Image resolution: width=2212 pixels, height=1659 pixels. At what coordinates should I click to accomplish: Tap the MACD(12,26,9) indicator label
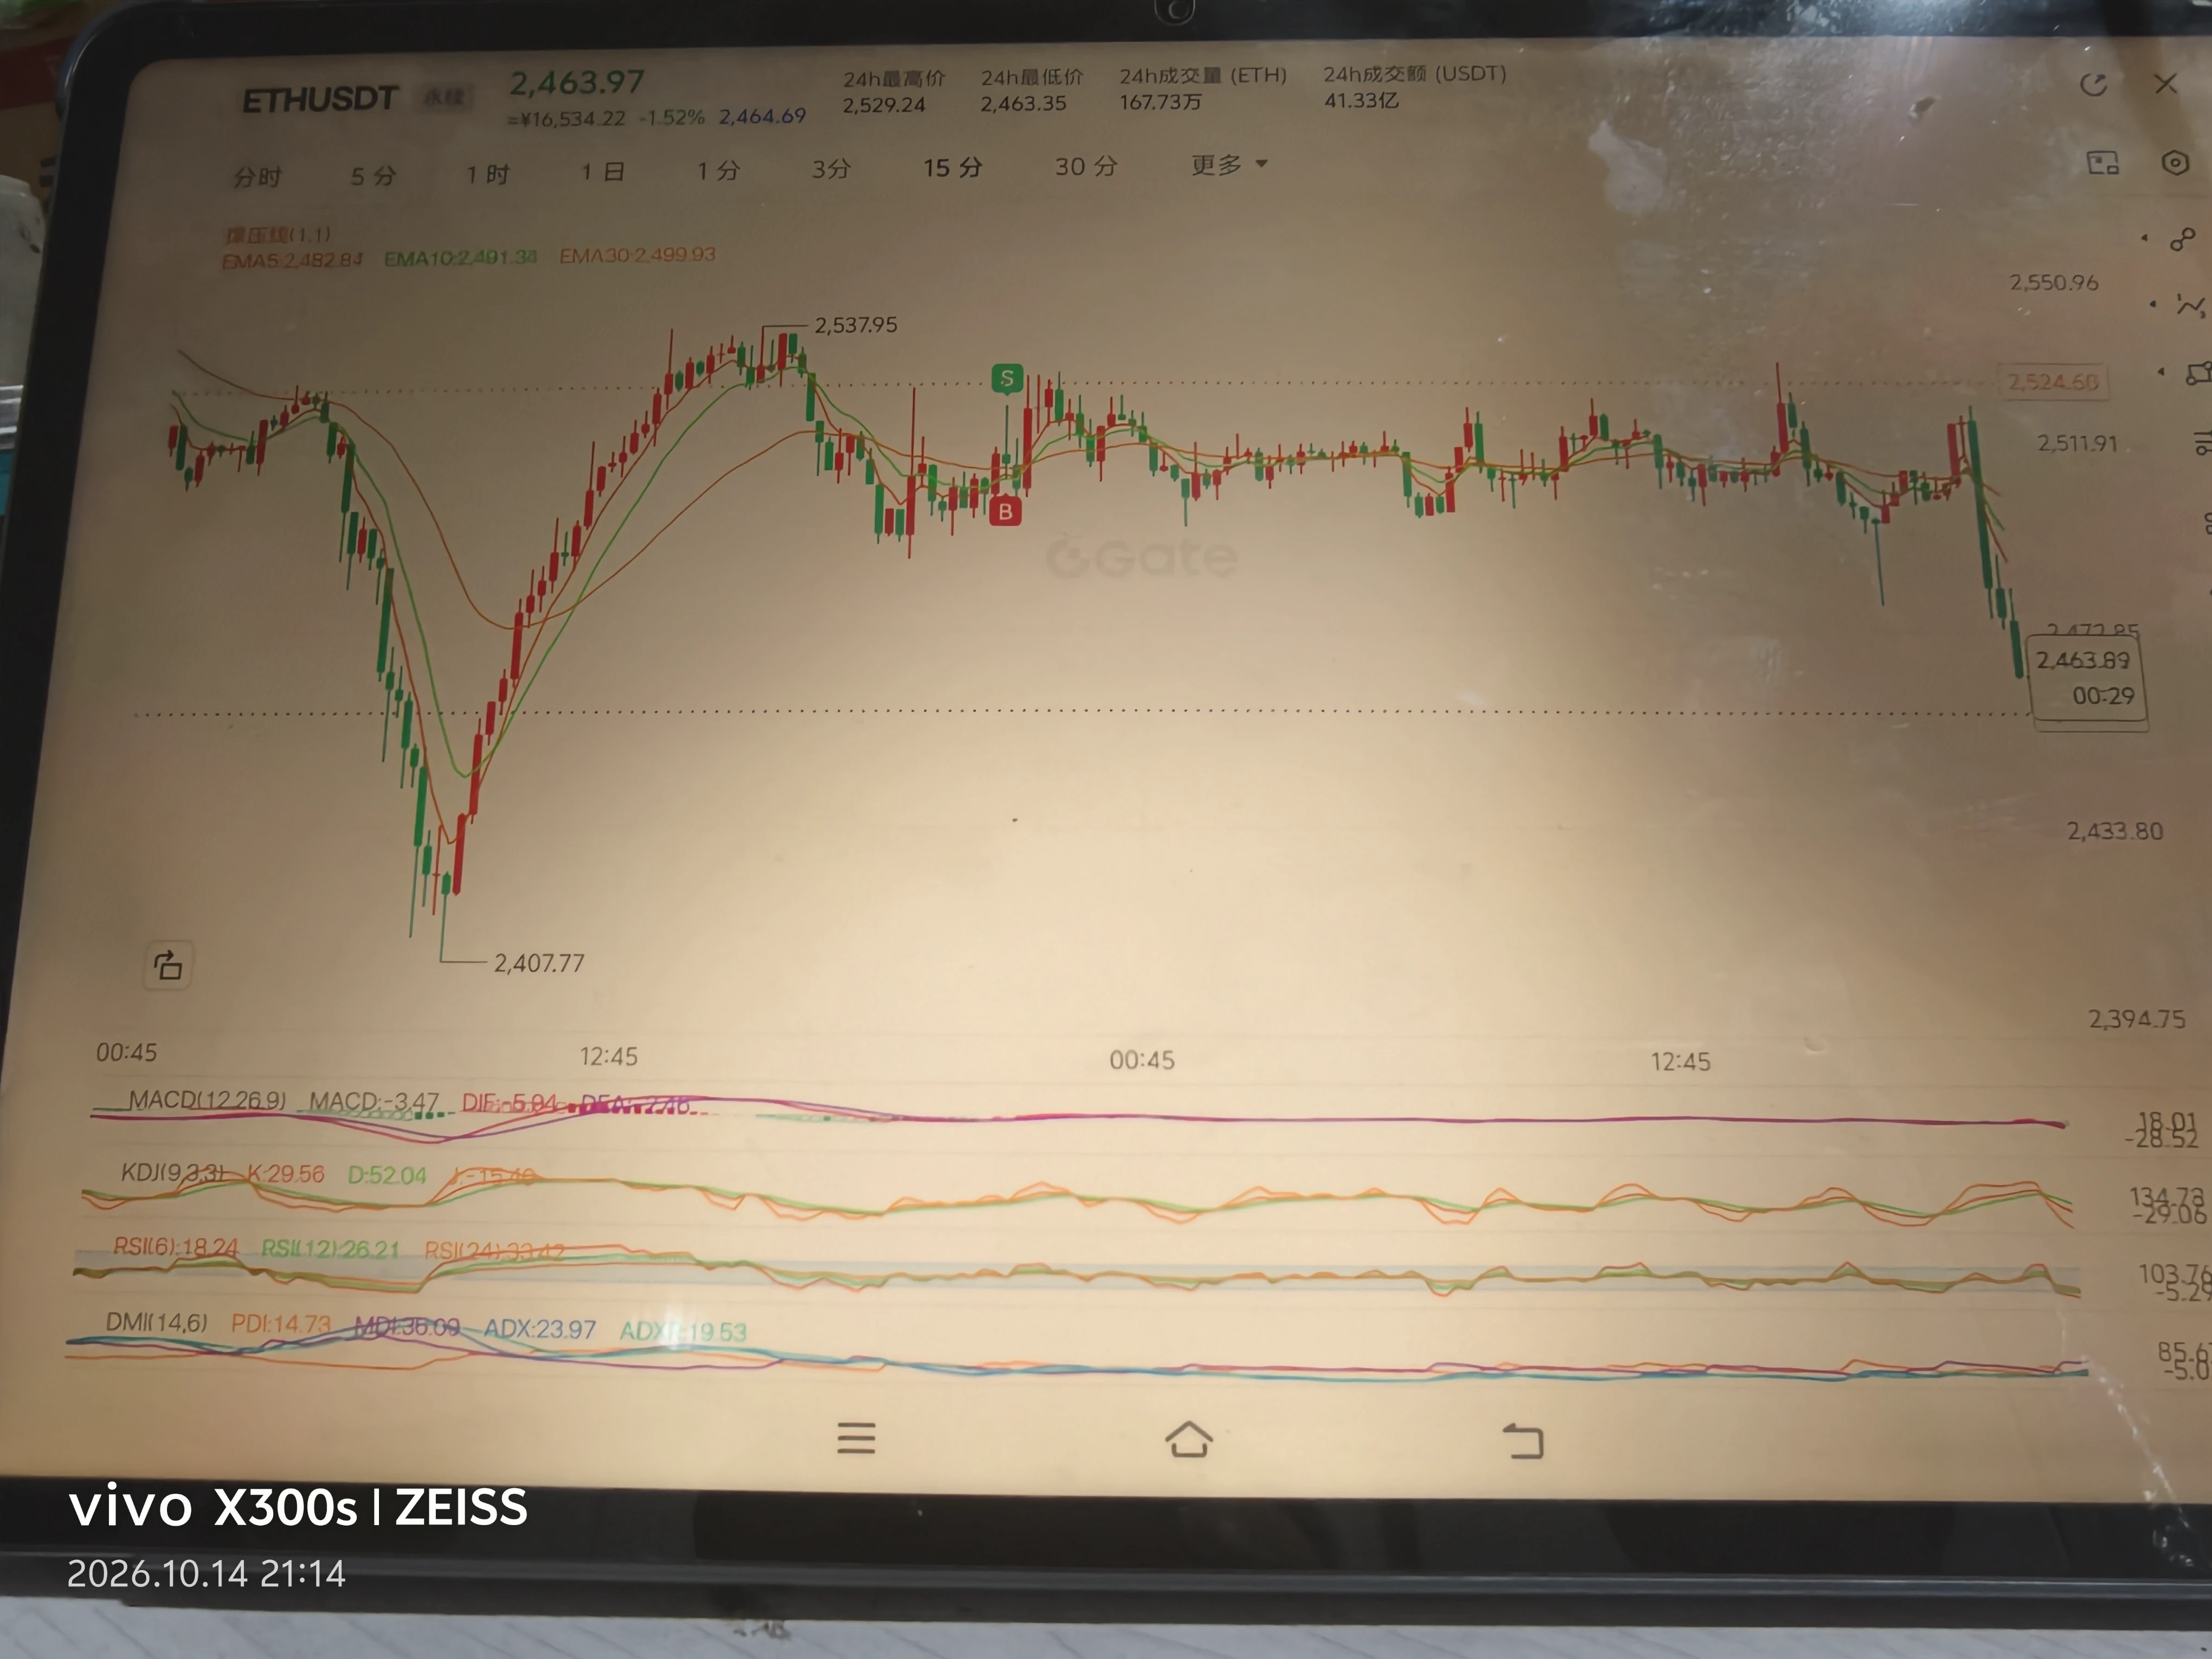click(x=207, y=1100)
